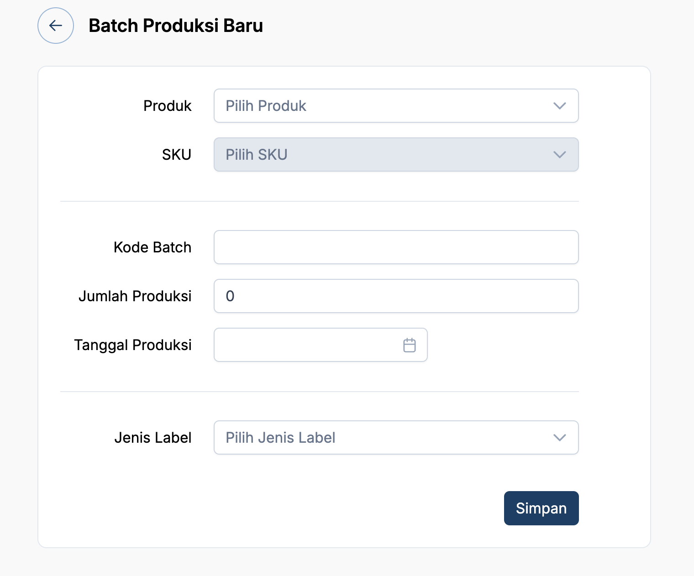Click the back arrow button
The height and width of the screenshot is (576, 694).
pyautogui.click(x=56, y=26)
